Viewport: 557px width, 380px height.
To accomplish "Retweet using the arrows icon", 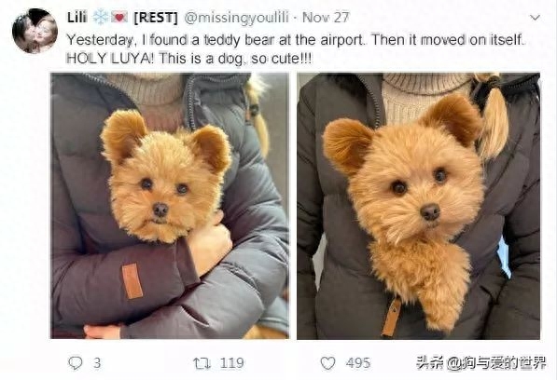I will click(x=202, y=363).
